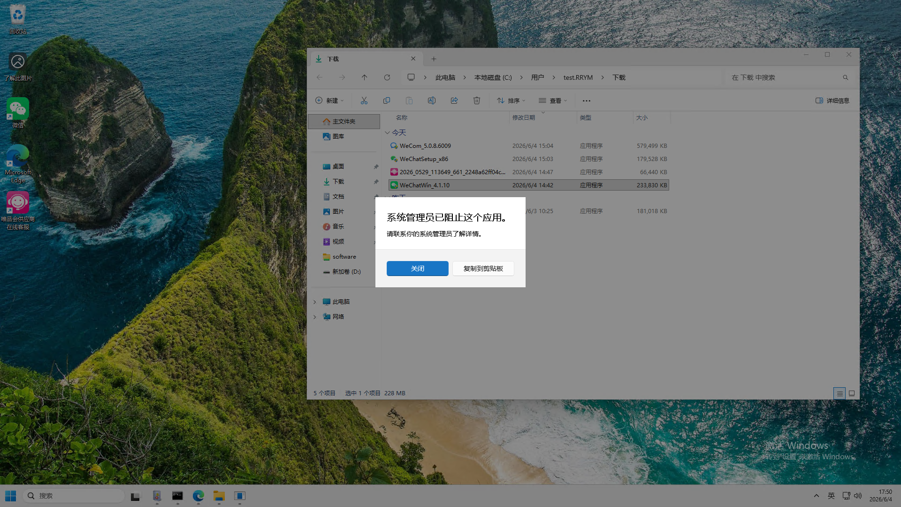Viewport: 901px width, 507px height.
Task: Refresh the 下载 folder view
Action: pos(387,77)
